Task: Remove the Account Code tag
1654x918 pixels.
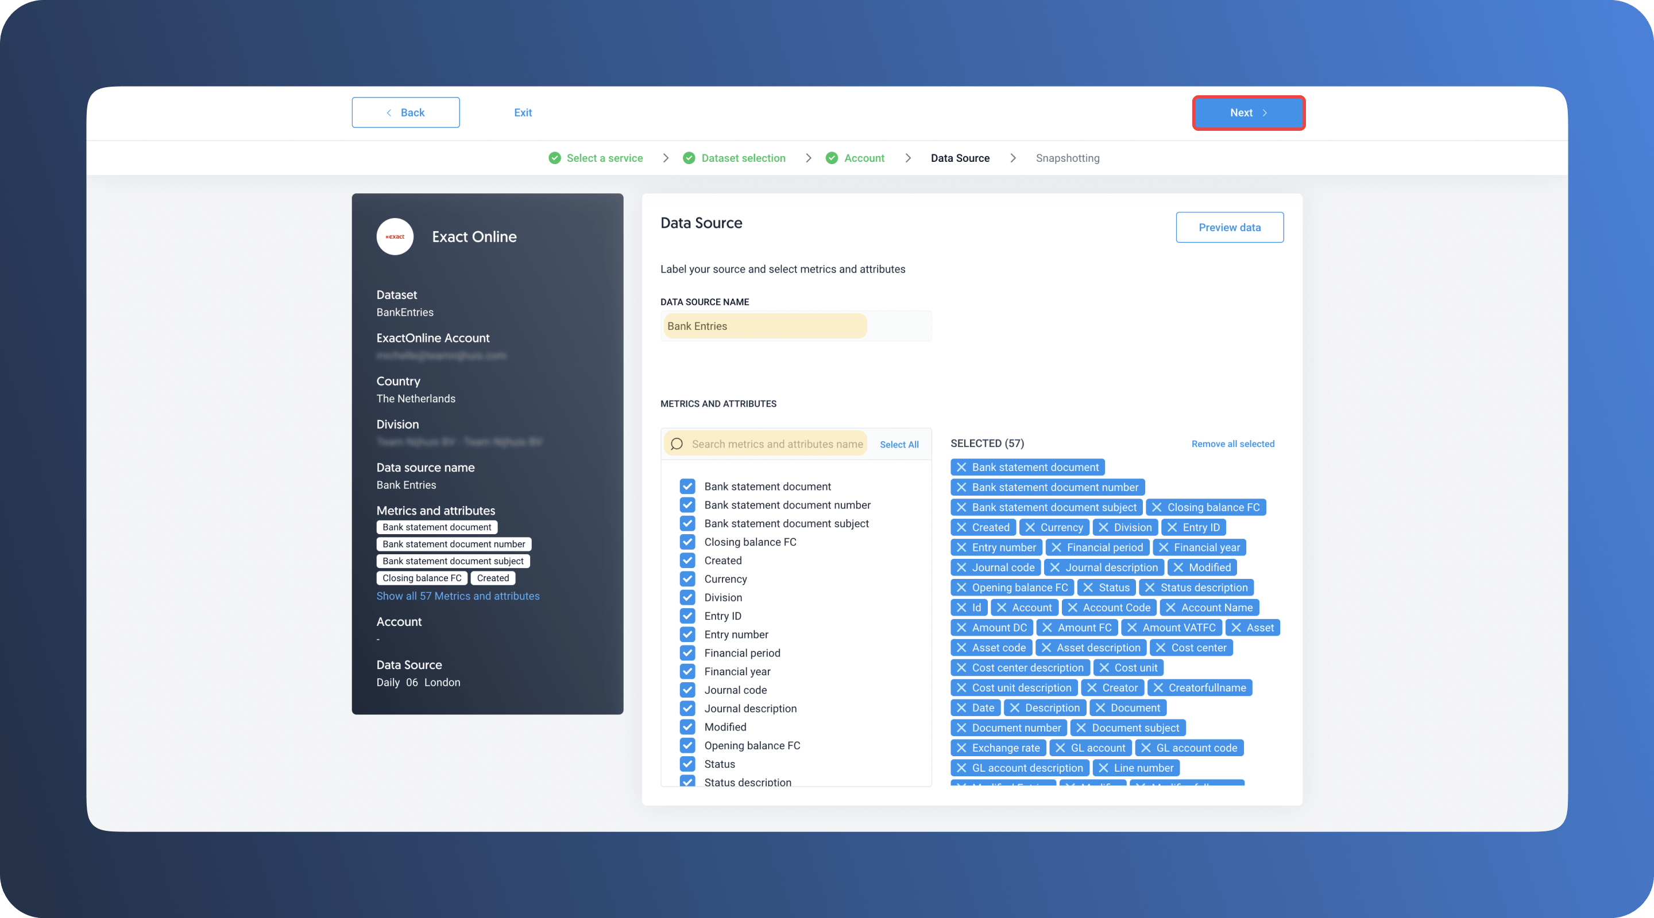Action: [x=1072, y=608]
